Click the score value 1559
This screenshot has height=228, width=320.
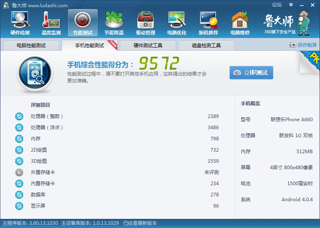(213, 161)
